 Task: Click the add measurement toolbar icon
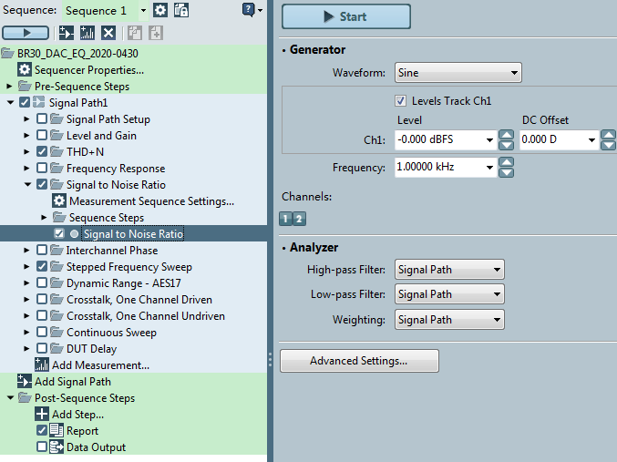87,33
